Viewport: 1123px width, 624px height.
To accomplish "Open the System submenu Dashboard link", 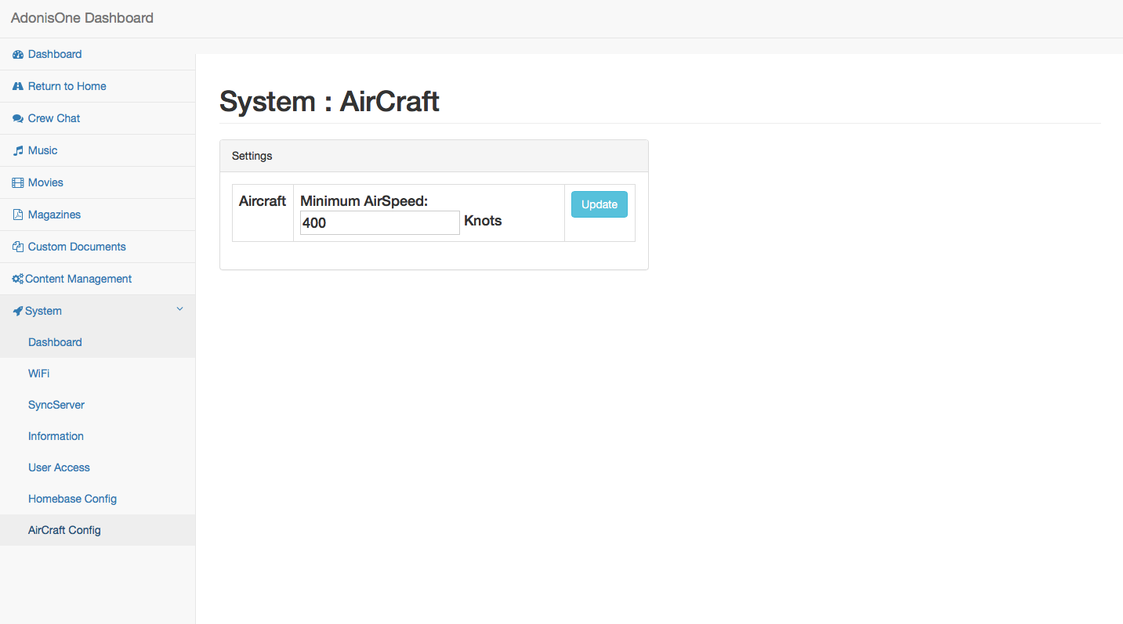I will 55,342.
